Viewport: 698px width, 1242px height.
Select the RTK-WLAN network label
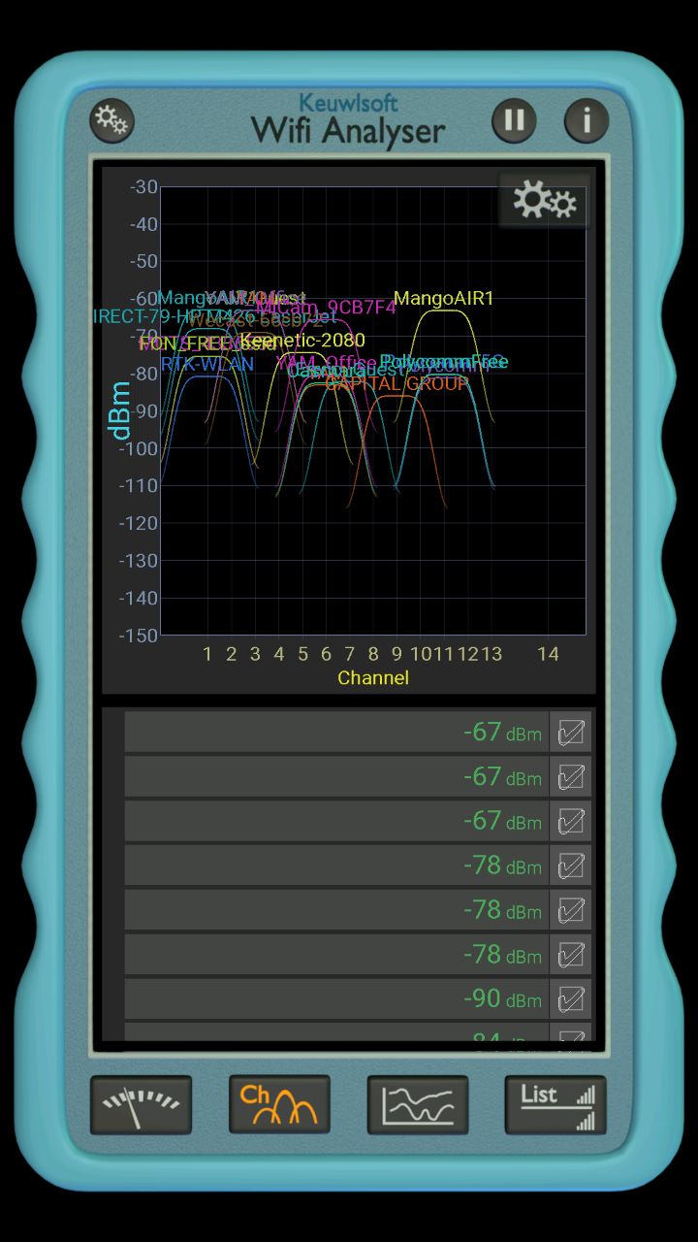coord(207,365)
